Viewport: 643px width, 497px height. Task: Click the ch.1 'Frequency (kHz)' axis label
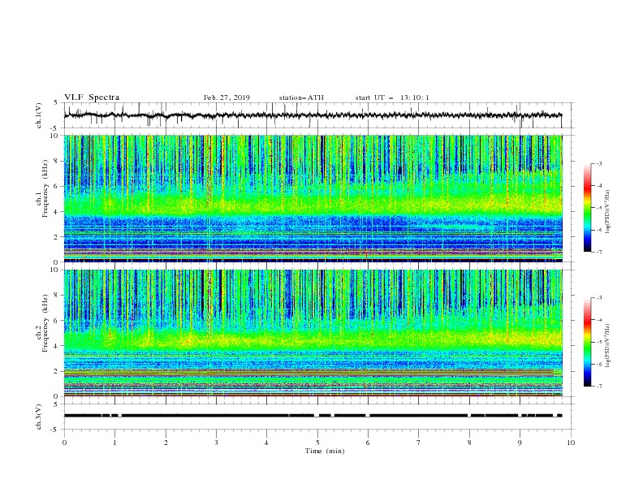45,187
